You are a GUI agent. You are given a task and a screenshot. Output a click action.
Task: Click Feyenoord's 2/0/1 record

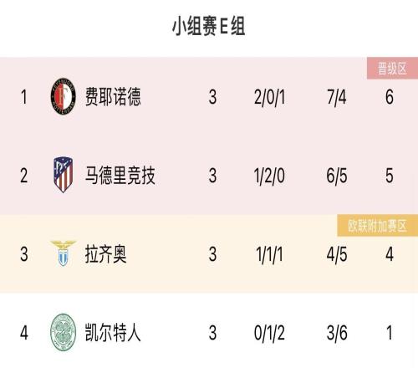[269, 97]
